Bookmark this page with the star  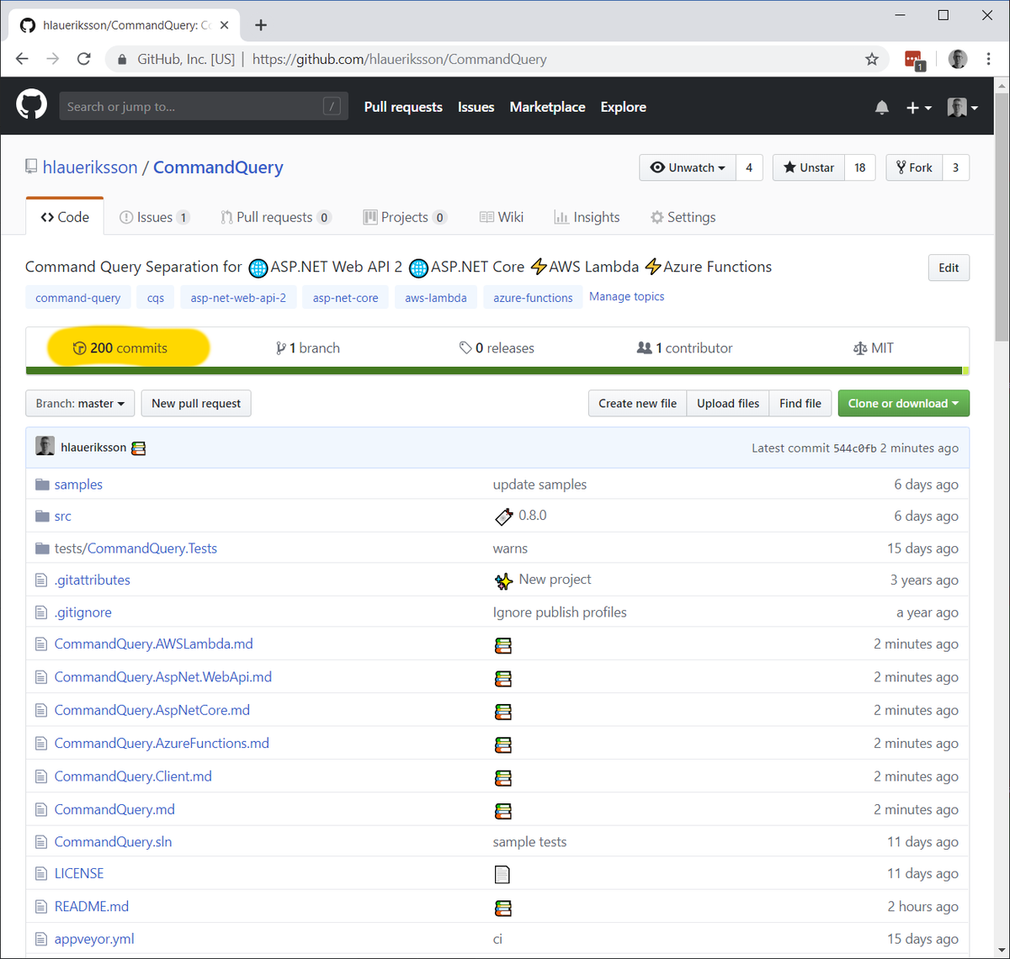pos(872,59)
